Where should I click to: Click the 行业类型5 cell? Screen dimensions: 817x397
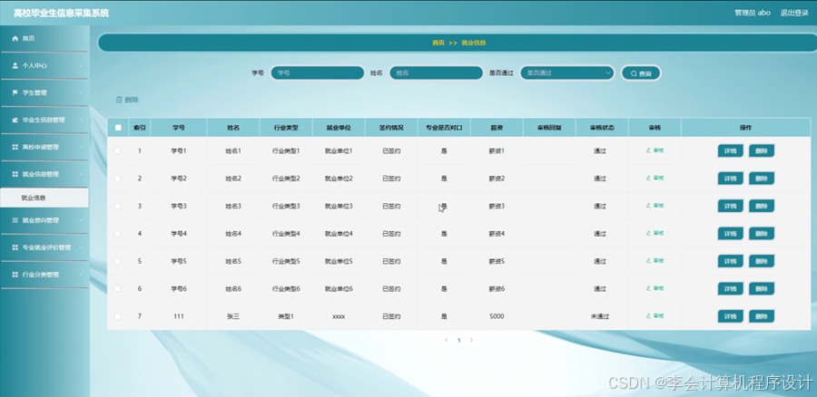tap(286, 261)
